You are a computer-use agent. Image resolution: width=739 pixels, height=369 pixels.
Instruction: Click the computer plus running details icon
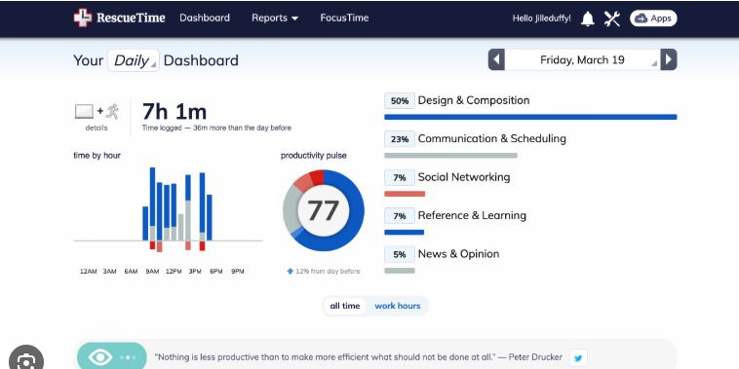(97, 112)
